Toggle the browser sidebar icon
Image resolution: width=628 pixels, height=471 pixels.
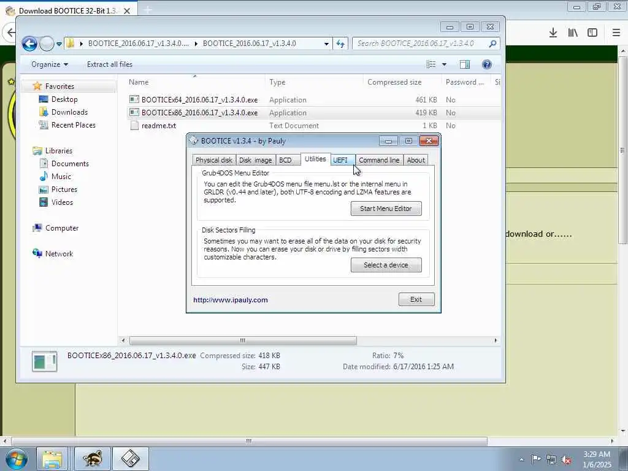[x=592, y=33]
